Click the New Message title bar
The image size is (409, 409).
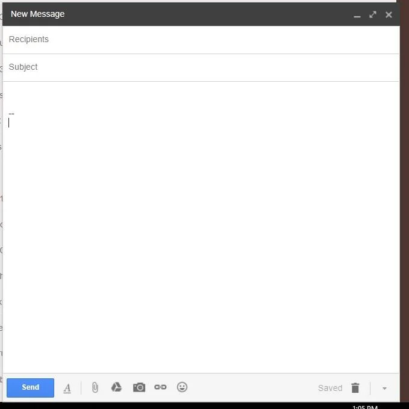tap(181, 14)
